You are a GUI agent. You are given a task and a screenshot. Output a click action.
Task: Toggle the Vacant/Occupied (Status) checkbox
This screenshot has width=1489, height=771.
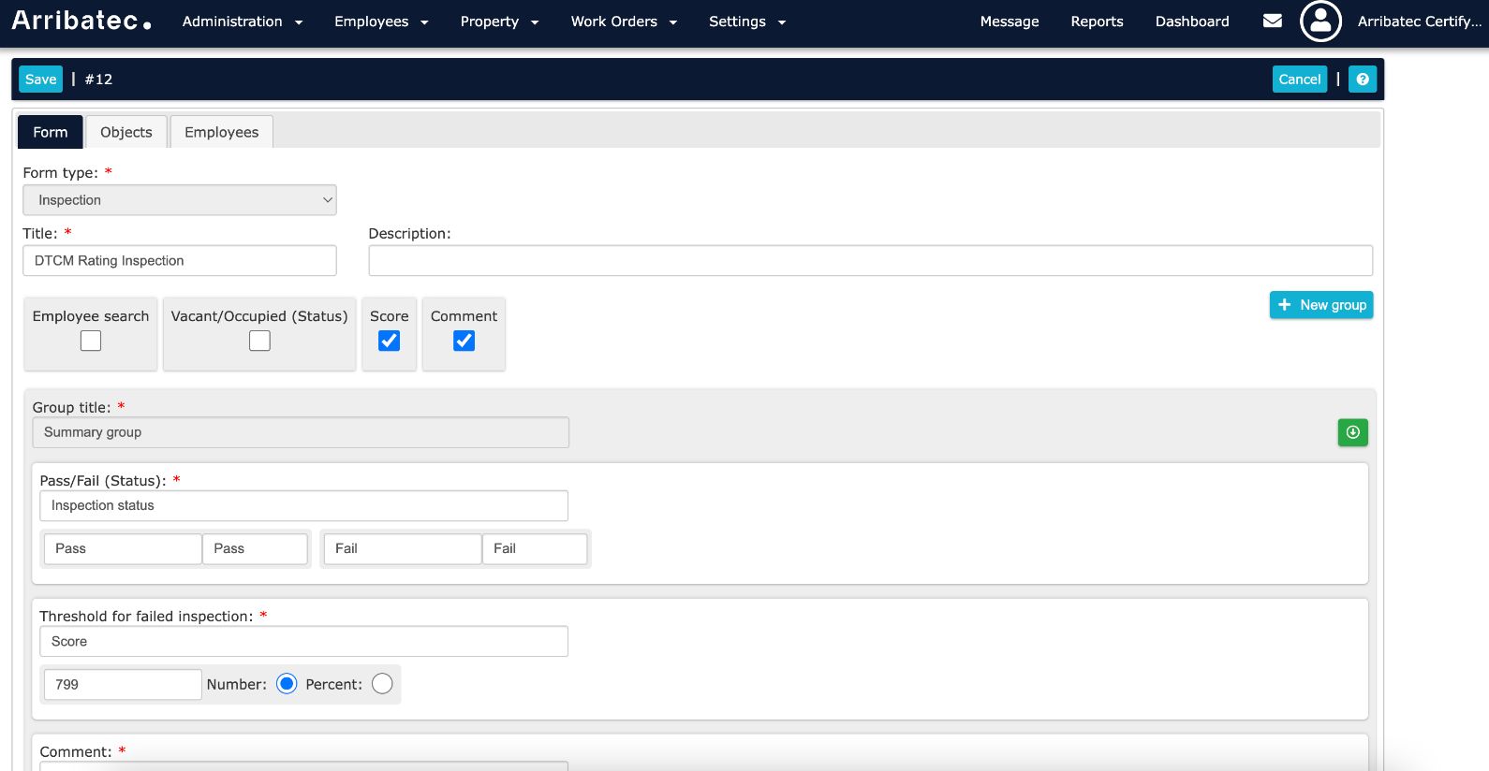[259, 342]
